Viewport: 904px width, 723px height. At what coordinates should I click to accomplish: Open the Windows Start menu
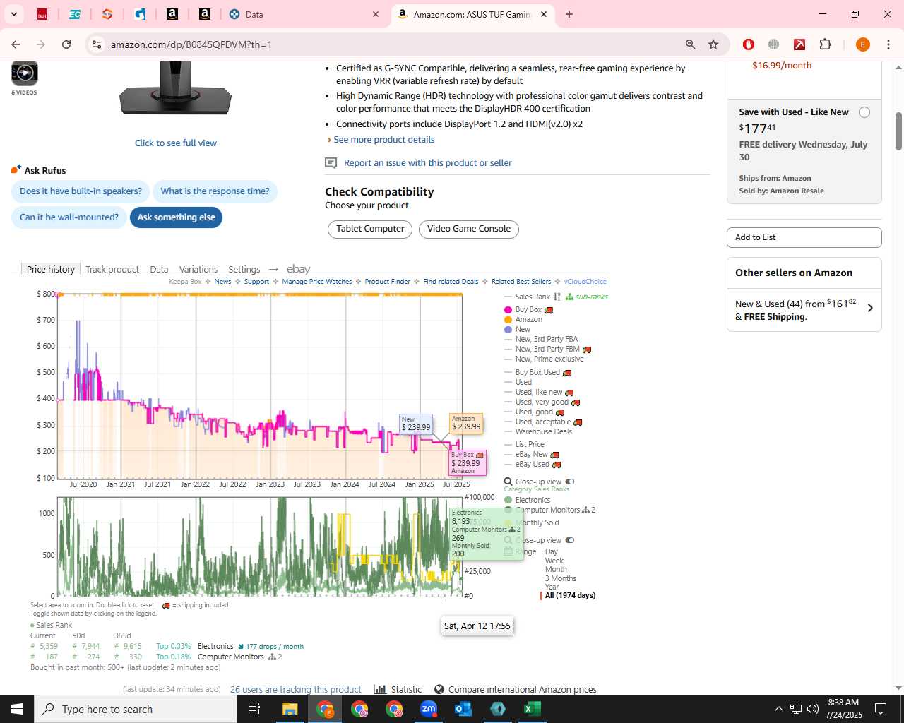[x=17, y=709]
